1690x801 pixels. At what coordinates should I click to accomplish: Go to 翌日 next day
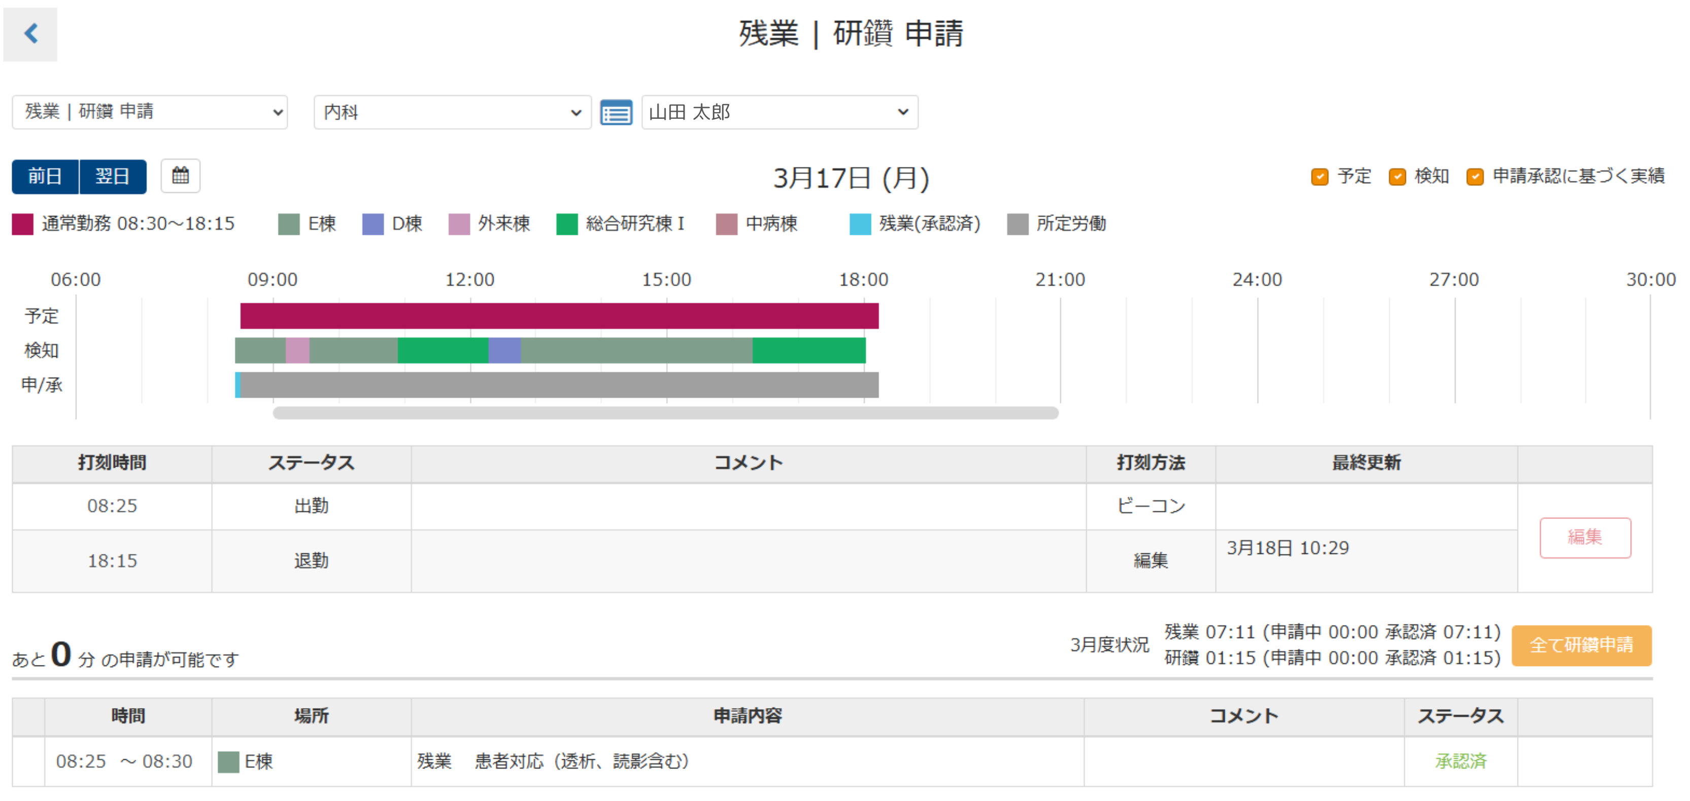click(112, 176)
